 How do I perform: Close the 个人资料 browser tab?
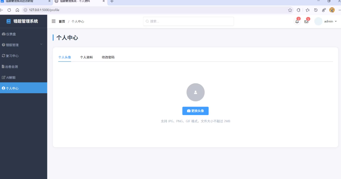103,1
